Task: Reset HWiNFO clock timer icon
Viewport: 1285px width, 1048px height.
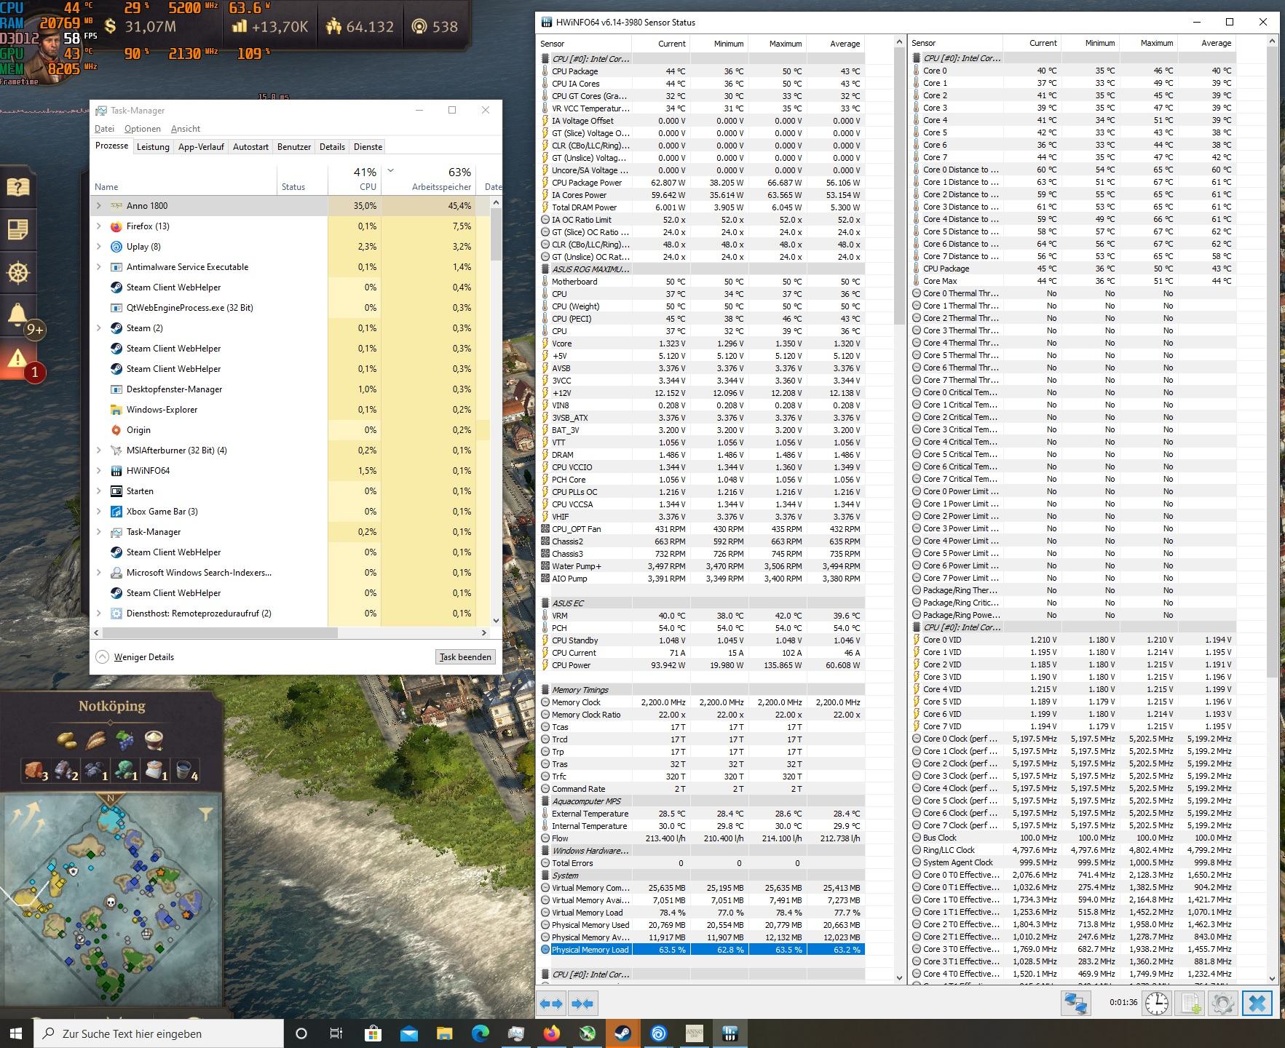Action: coord(1157,1004)
